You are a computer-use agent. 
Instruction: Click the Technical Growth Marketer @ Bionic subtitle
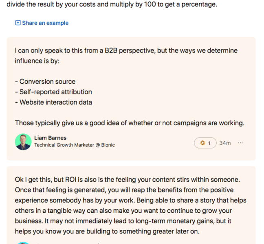point(75,145)
